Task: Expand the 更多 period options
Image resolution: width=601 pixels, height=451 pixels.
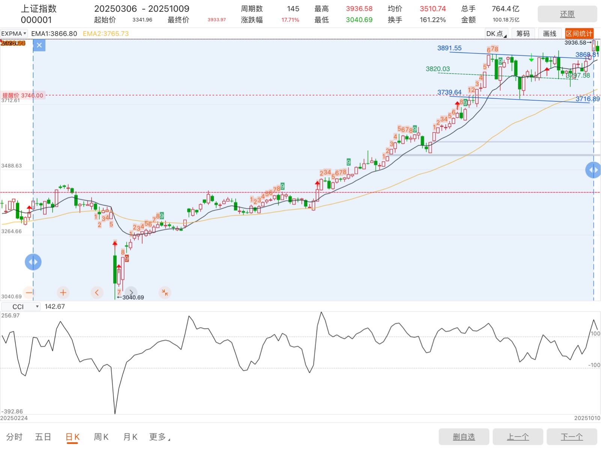Action: coord(160,437)
